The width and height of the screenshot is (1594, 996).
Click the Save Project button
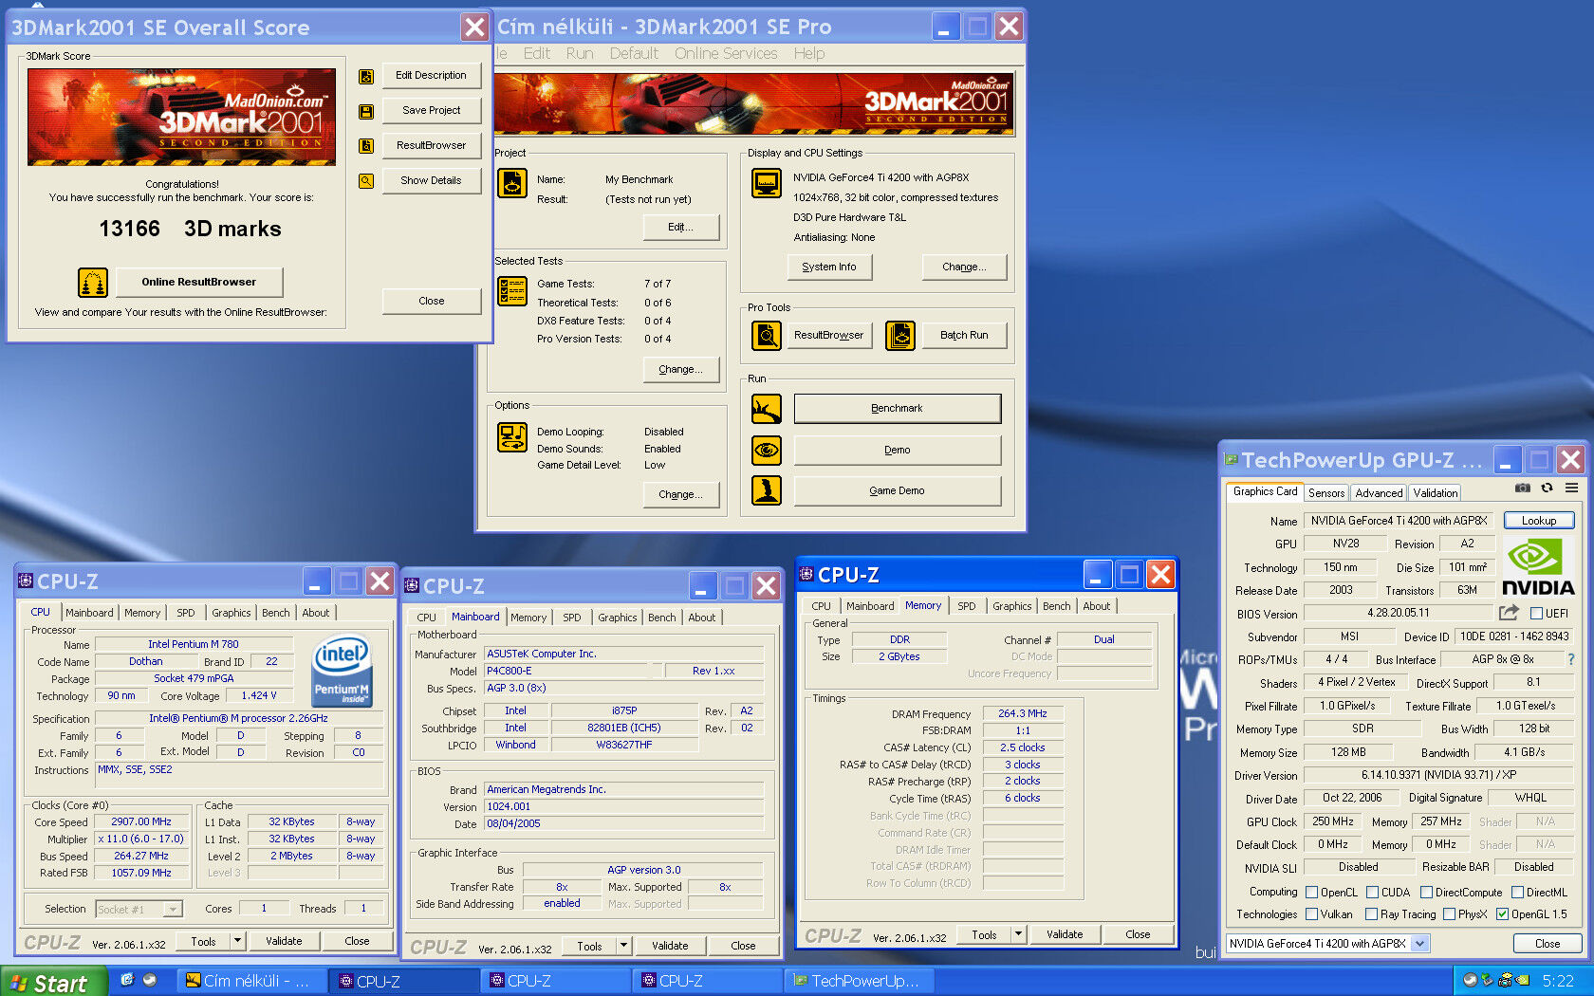[432, 111]
